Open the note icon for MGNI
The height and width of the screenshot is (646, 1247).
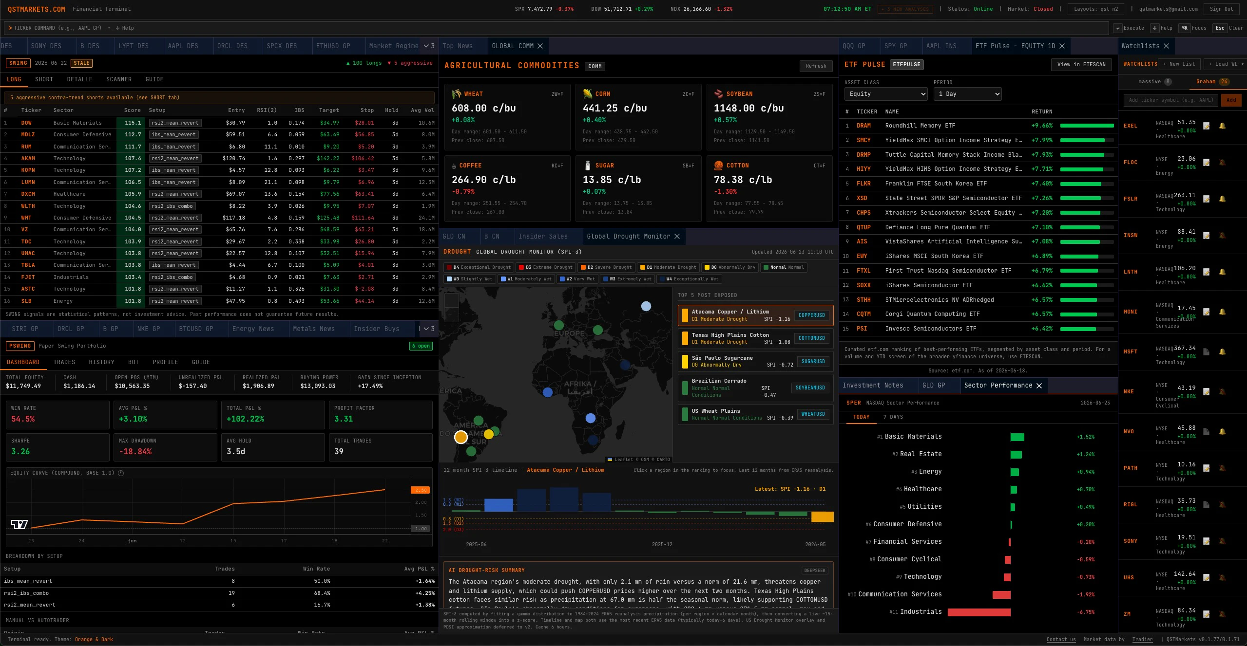point(1207,312)
